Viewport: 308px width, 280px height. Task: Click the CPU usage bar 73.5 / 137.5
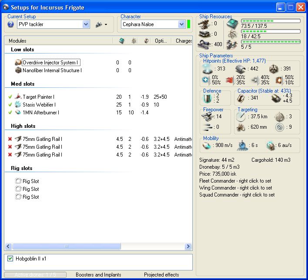point(271,21)
